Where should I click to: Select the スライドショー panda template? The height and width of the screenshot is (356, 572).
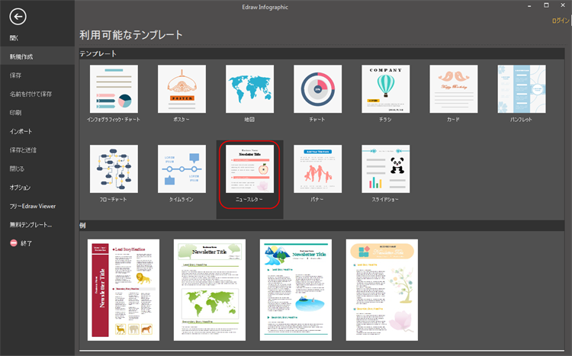click(x=385, y=168)
